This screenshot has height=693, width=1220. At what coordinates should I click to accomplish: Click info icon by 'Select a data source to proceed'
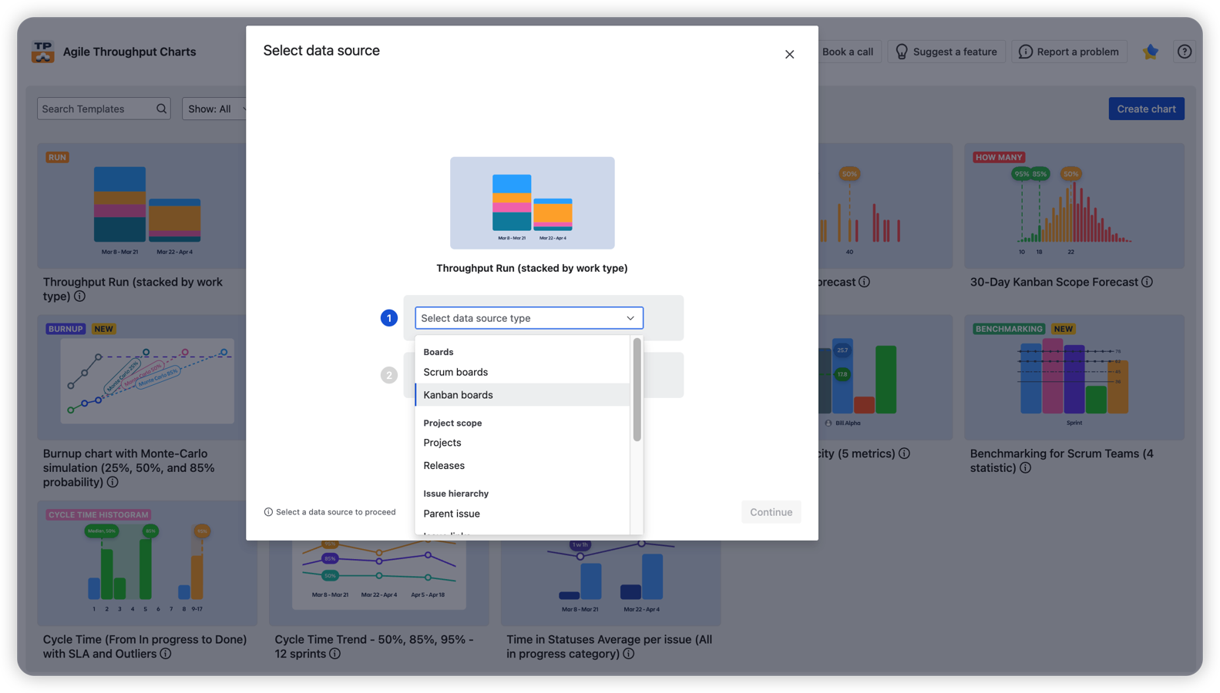[x=268, y=512]
